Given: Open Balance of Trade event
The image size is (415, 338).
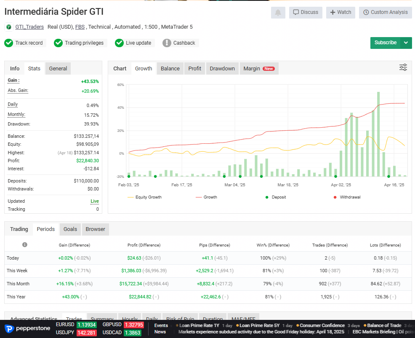Looking at the screenshot, I should [384, 325].
